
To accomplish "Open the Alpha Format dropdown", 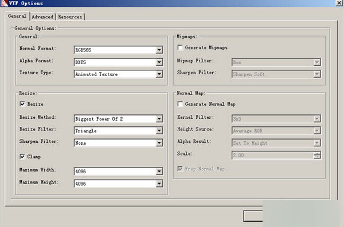I will (119, 62).
